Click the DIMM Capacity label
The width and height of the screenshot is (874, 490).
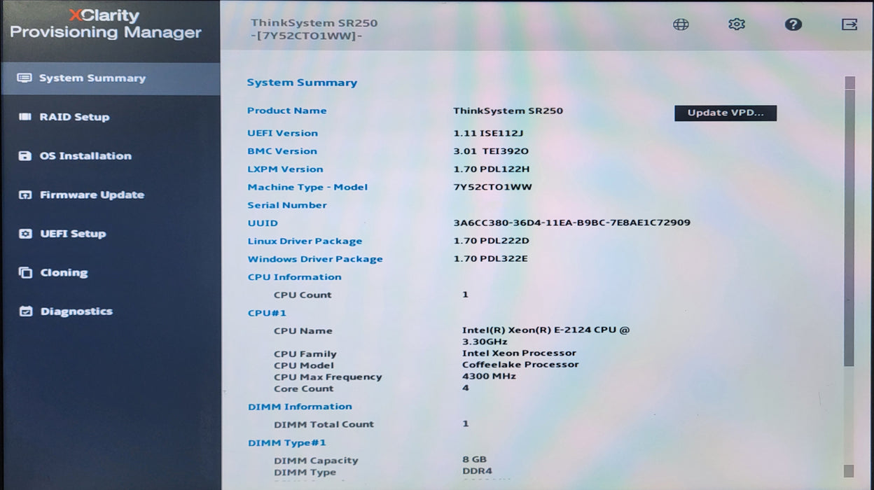click(x=316, y=461)
